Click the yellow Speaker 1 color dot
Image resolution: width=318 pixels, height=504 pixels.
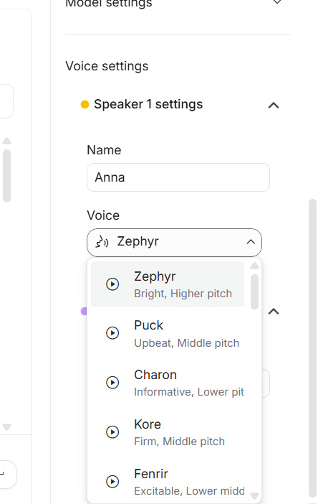click(x=85, y=105)
